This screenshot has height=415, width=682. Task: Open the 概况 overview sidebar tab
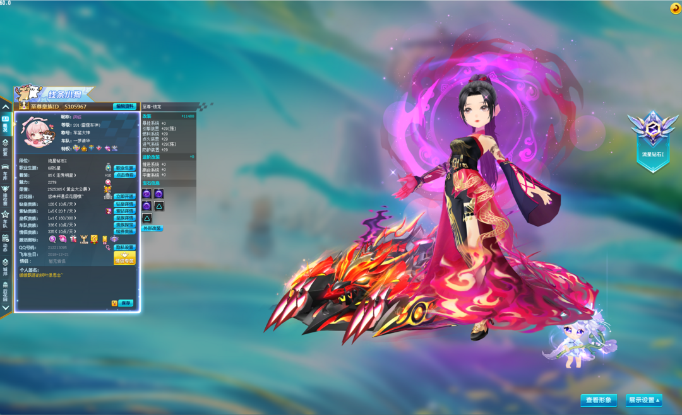point(5,124)
